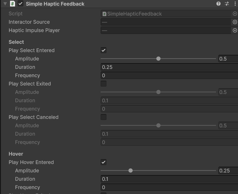Screen dimensions: 238x194
Task: Enable Play Select Exited checkbox
Action: (103, 84)
